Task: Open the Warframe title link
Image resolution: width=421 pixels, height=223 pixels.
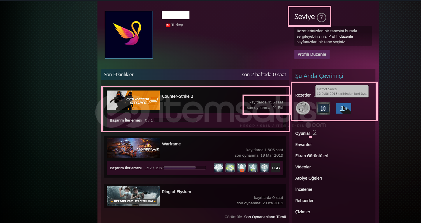Action: click(x=171, y=144)
